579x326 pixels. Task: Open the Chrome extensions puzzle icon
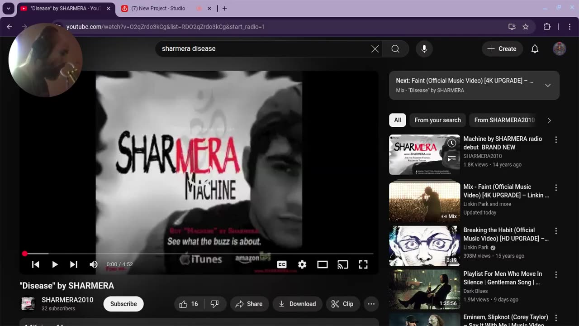pyautogui.click(x=547, y=27)
